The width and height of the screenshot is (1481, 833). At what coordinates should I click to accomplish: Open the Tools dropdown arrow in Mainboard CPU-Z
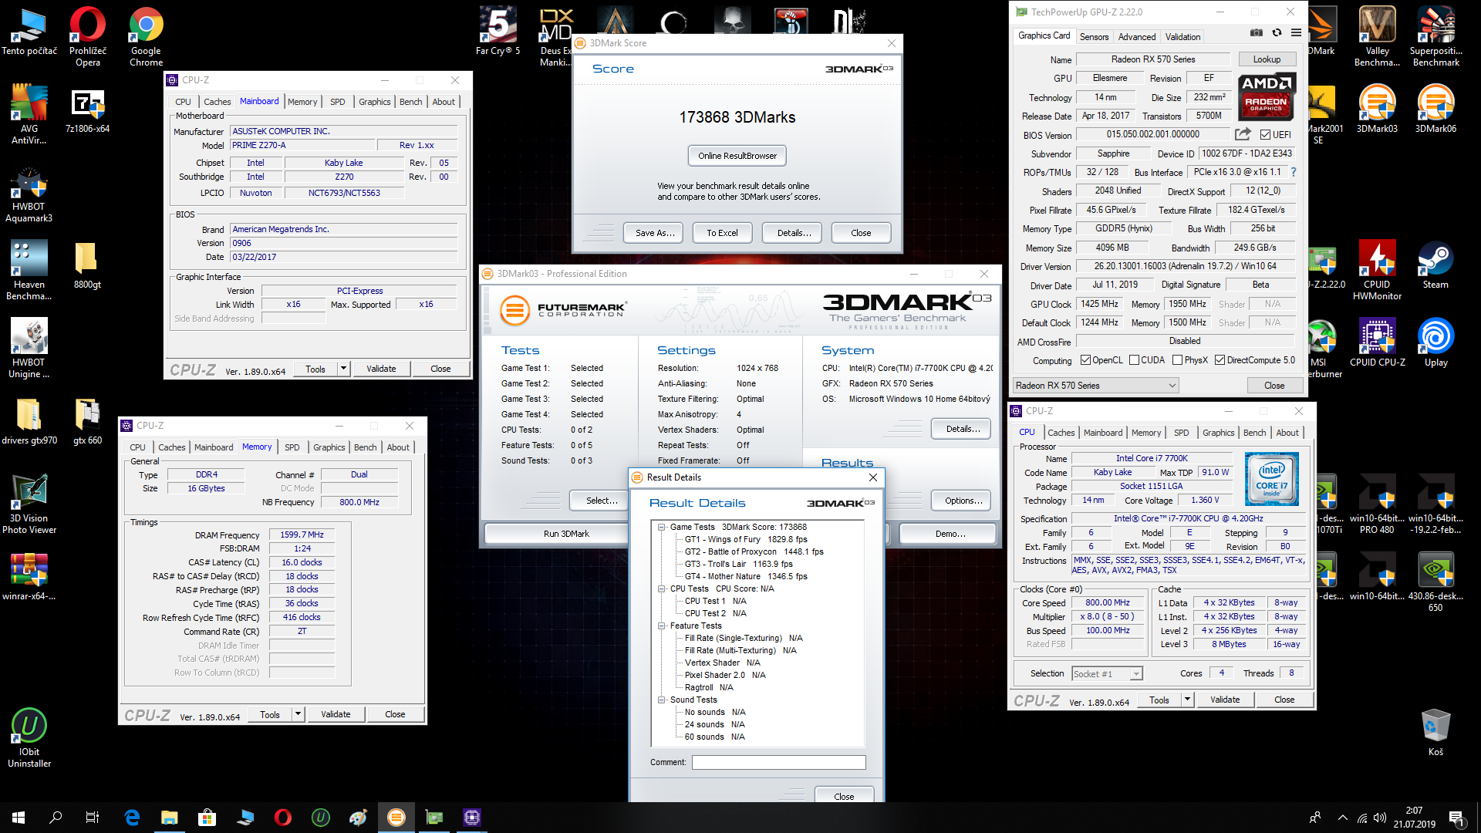343,369
